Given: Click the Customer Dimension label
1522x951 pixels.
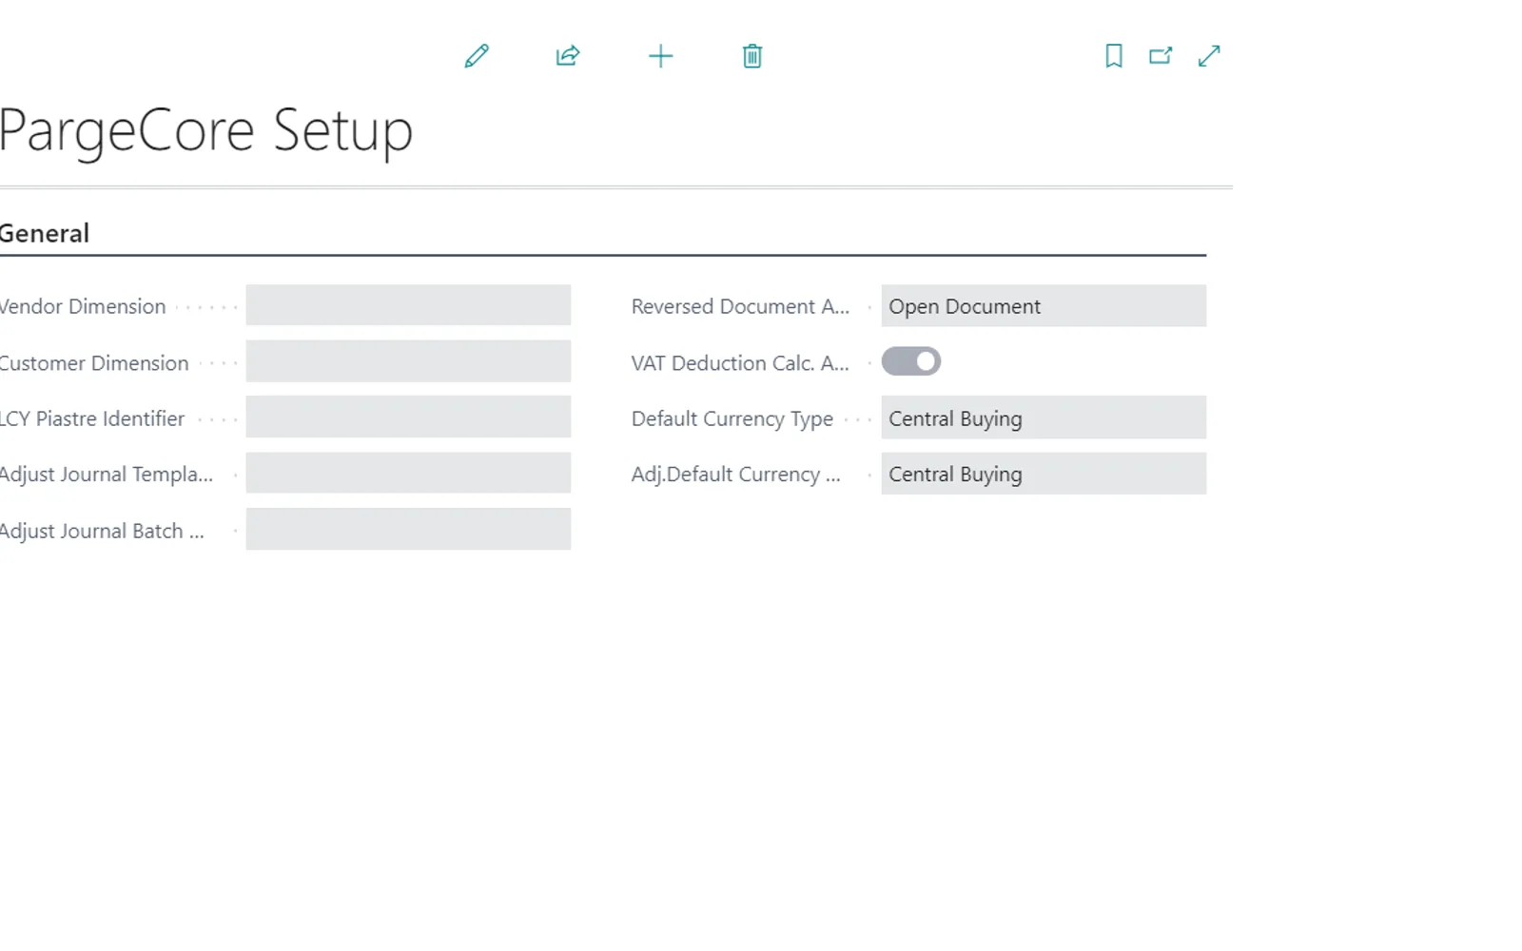Looking at the screenshot, I should click(94, 363).
